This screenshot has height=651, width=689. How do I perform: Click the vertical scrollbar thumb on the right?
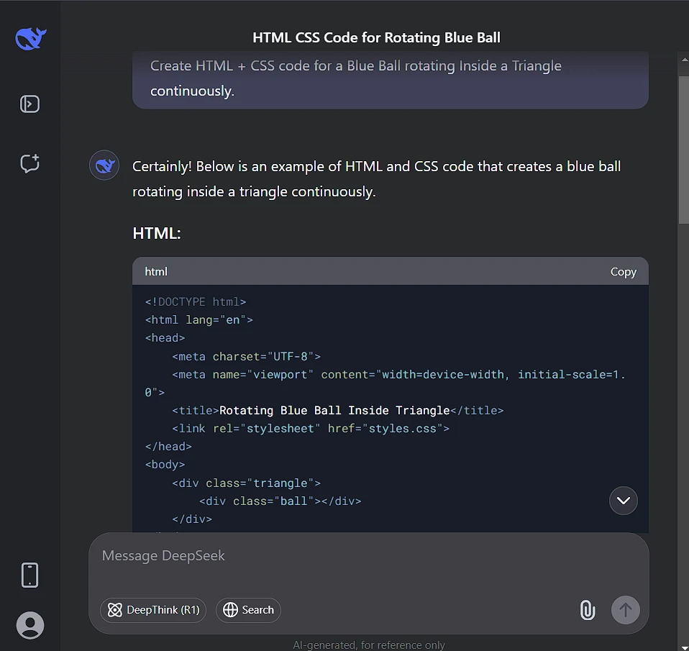click(x=684, y=150)
